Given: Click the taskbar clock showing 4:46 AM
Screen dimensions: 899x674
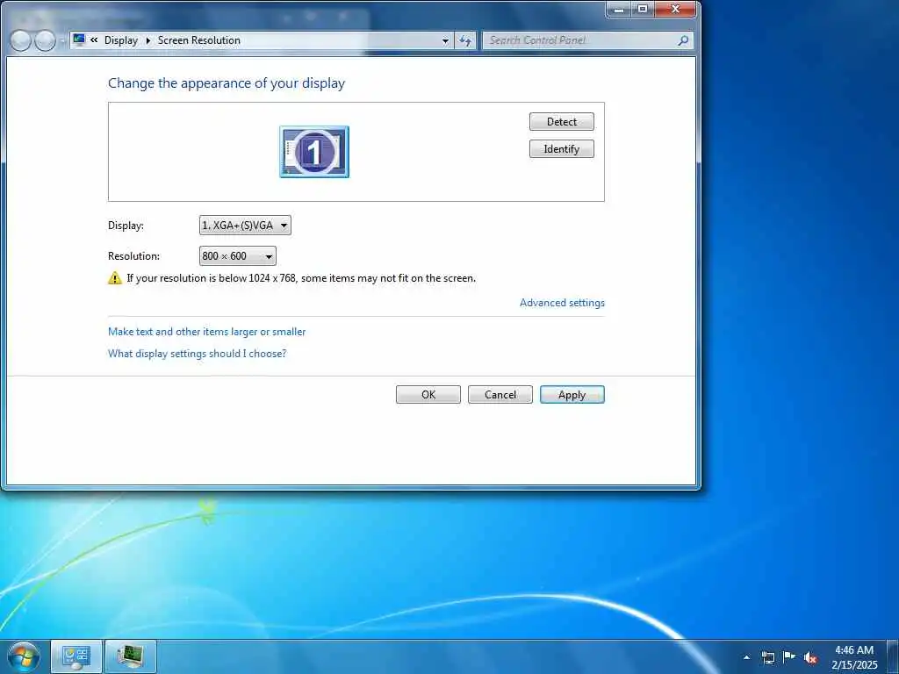Looking at the screenshot, I should pyautogui.click(x=854, y=657).
